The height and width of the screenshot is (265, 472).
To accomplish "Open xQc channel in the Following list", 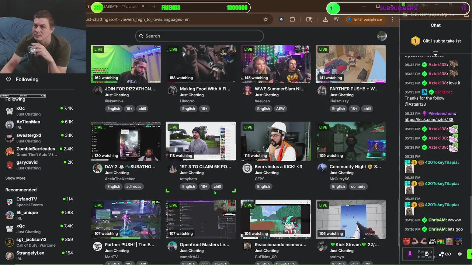I will tap(39, 111).
